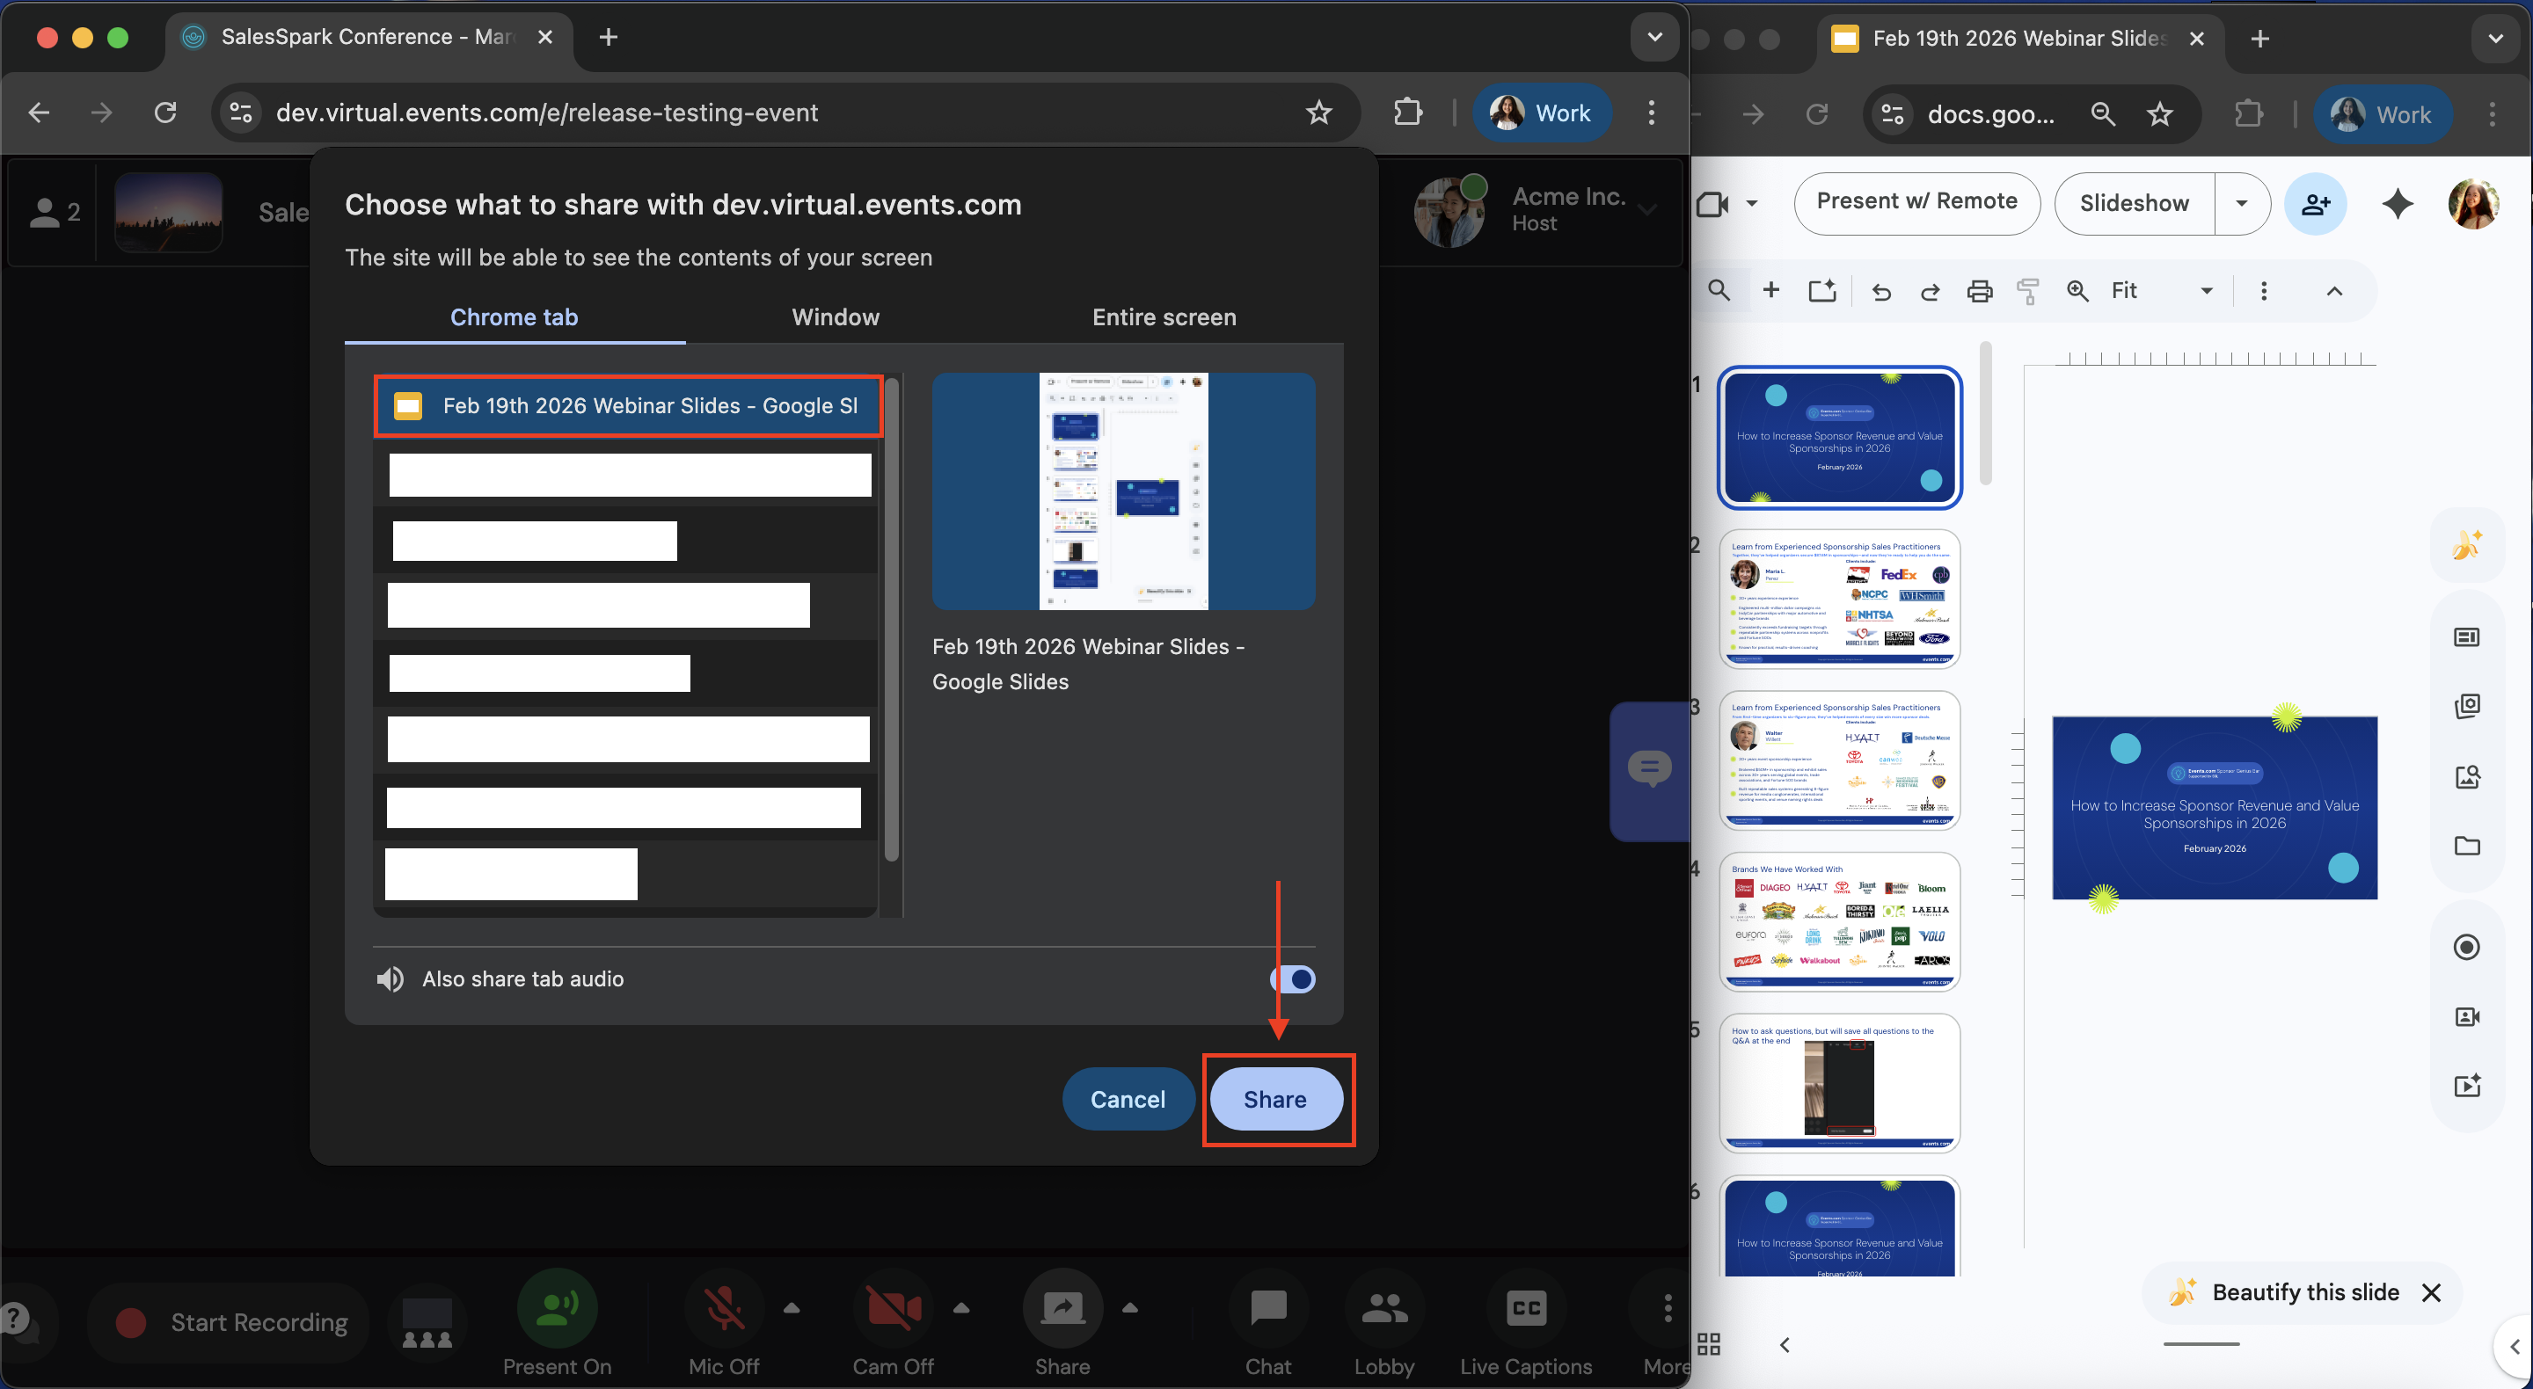The height and width of the screenshot is (1389, 2533).
Task: Select slide 4 Brands We Have Worked With
Action: [1839, 921]
